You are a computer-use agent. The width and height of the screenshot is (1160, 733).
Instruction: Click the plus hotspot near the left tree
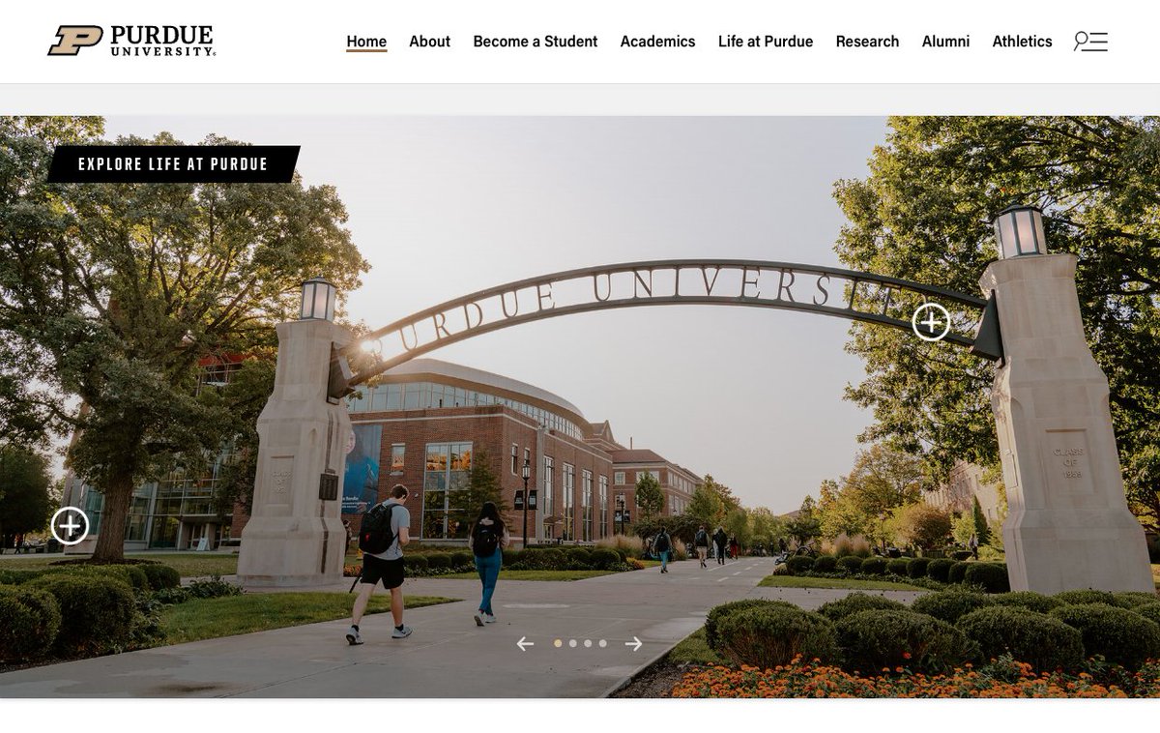70,526
